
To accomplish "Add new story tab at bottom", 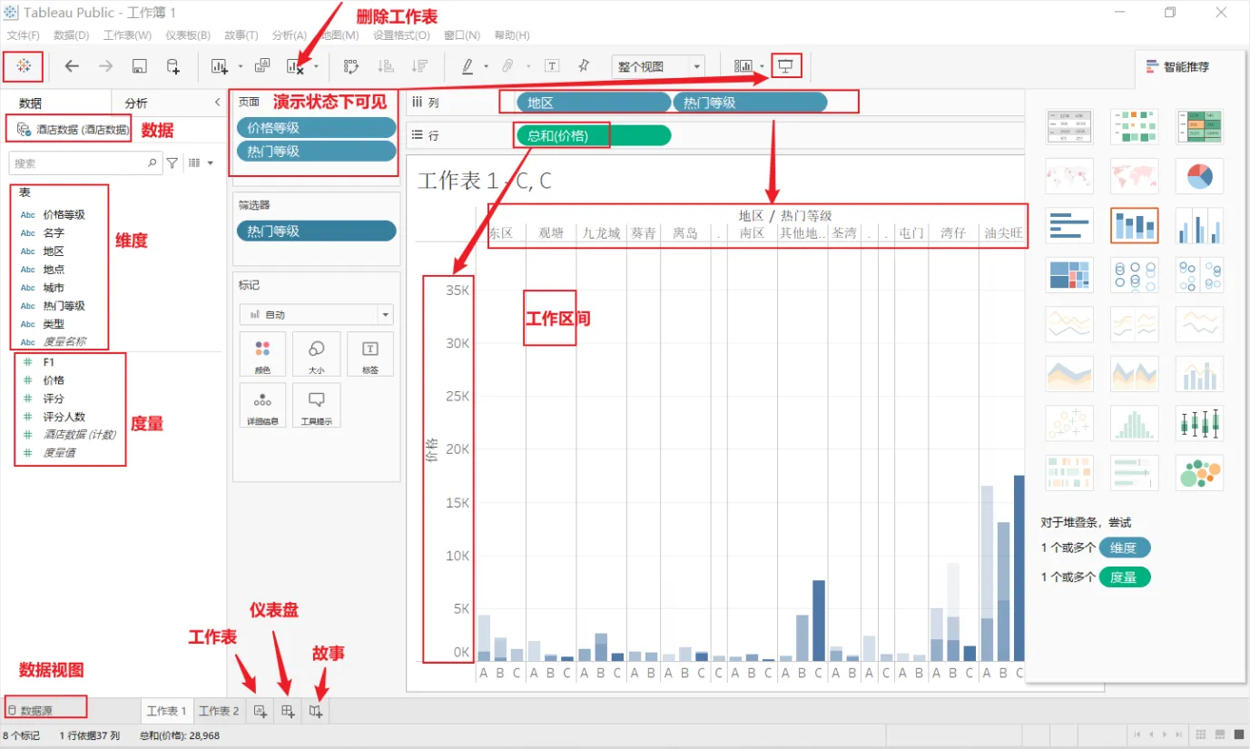I will (316, 712).
